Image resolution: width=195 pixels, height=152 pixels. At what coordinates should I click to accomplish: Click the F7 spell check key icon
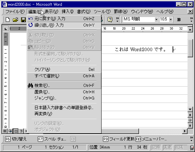40,139
